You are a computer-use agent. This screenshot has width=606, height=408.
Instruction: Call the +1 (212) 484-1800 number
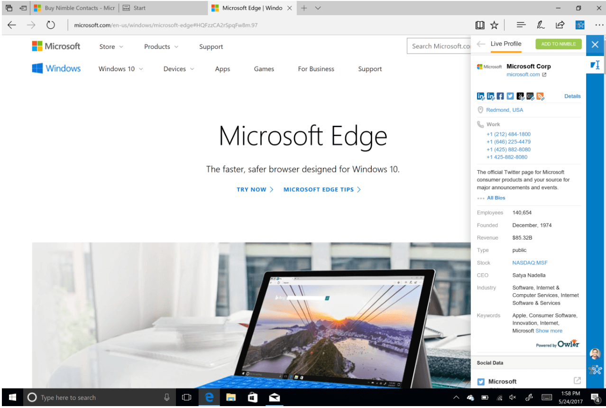[508, 134]
